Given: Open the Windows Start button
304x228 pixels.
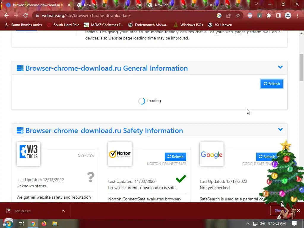Looking at the screenshot, I should [8, 223].
